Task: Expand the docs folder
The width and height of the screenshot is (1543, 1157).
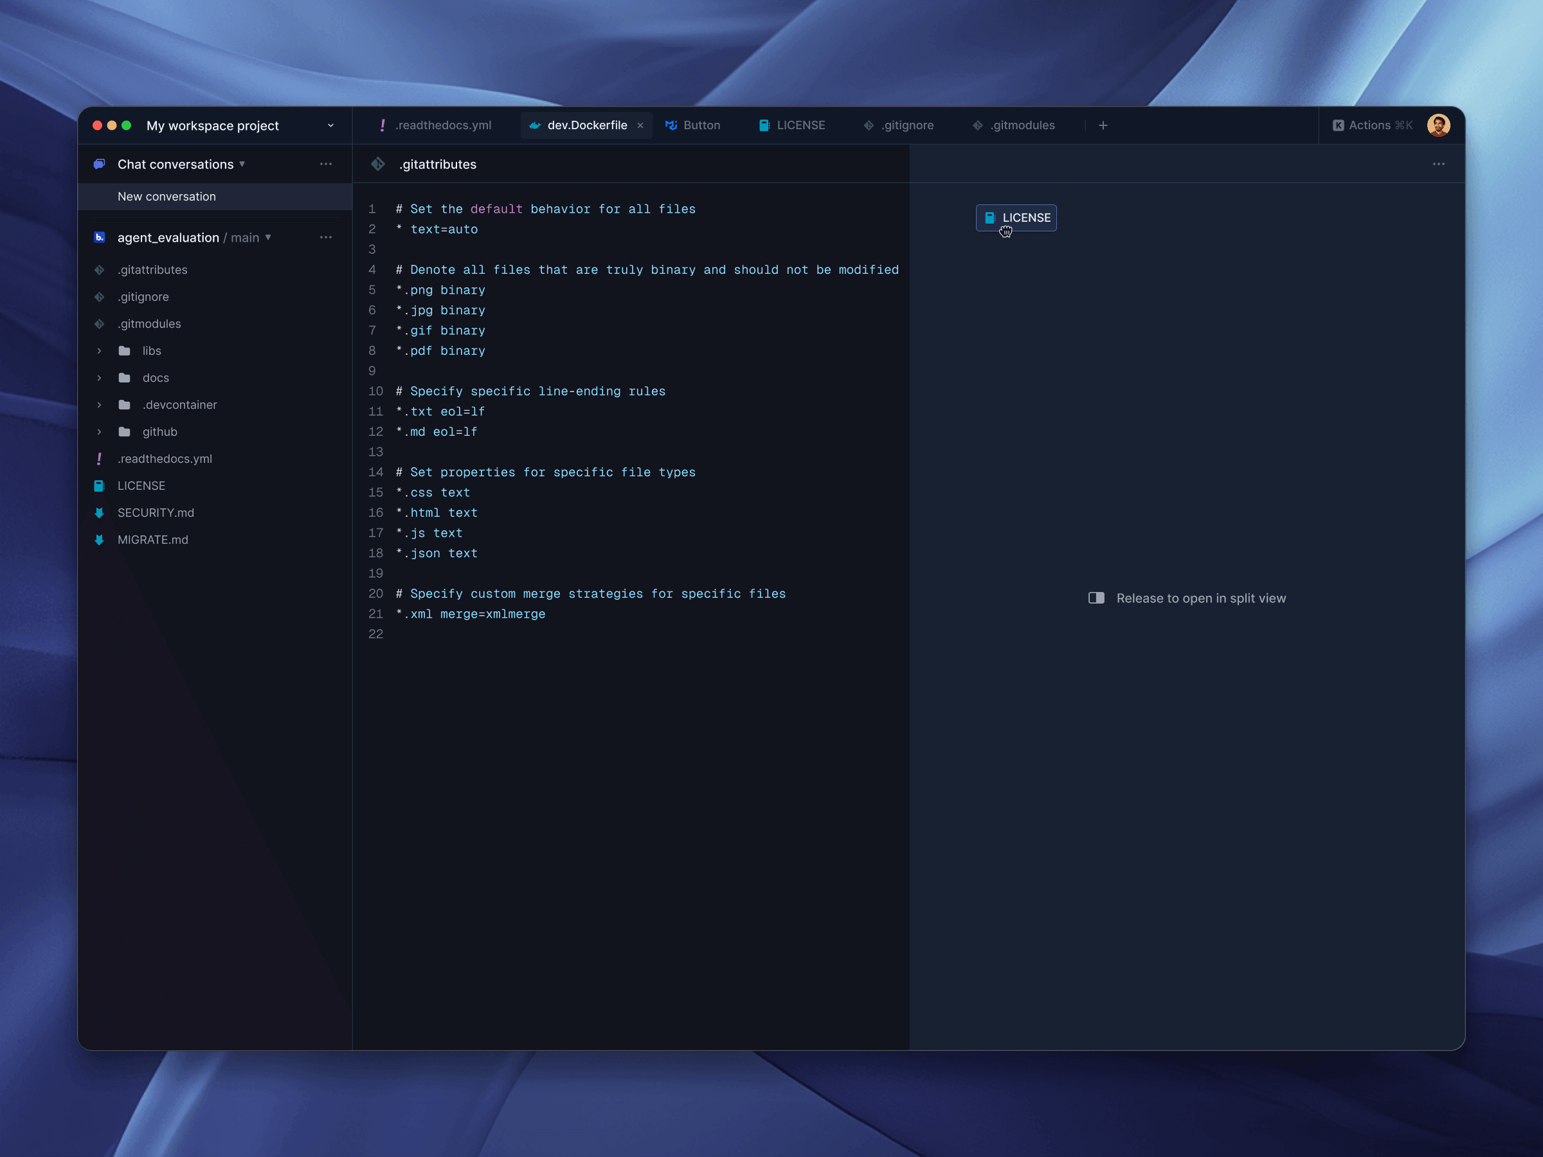Action: coord(99,378)
